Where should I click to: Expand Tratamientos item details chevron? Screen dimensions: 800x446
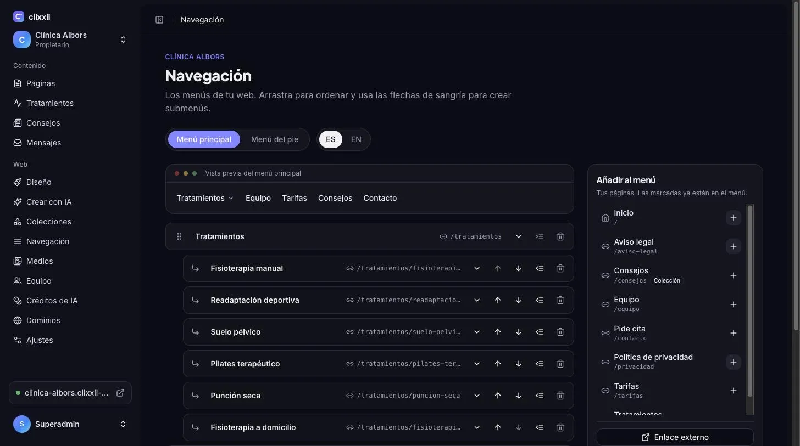519,236
